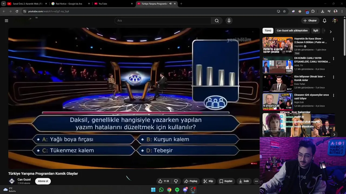346x194 pixels.
Task: Dislike the video with thumbs down
Action: coord(176,181)
